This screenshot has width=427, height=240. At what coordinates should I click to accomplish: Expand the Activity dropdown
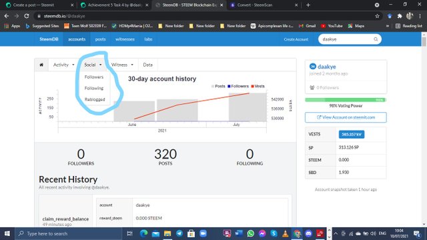pos(64,65)
